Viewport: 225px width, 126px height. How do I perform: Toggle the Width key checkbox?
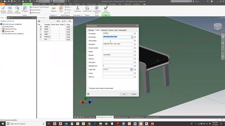41,34
